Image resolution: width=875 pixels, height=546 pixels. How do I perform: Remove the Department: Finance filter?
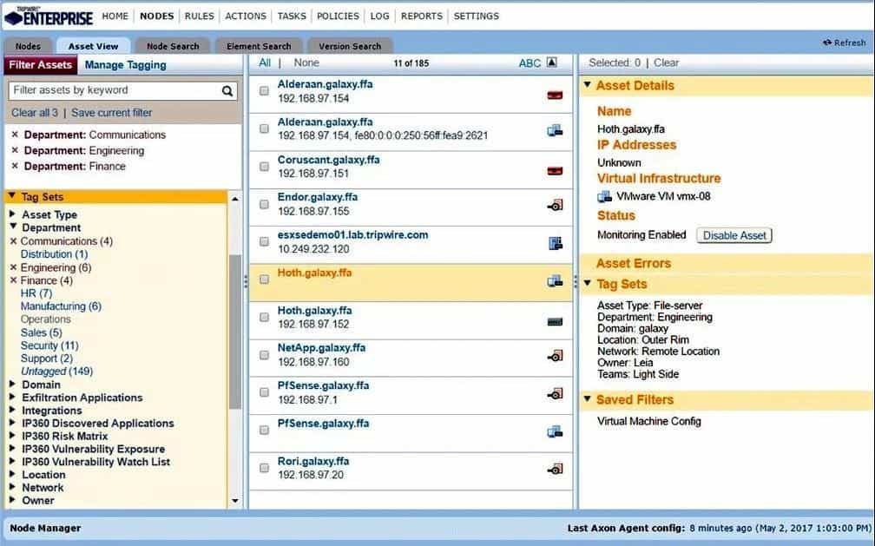point(15,166)
